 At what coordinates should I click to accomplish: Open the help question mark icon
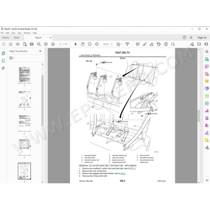click(x=184, y=37)
